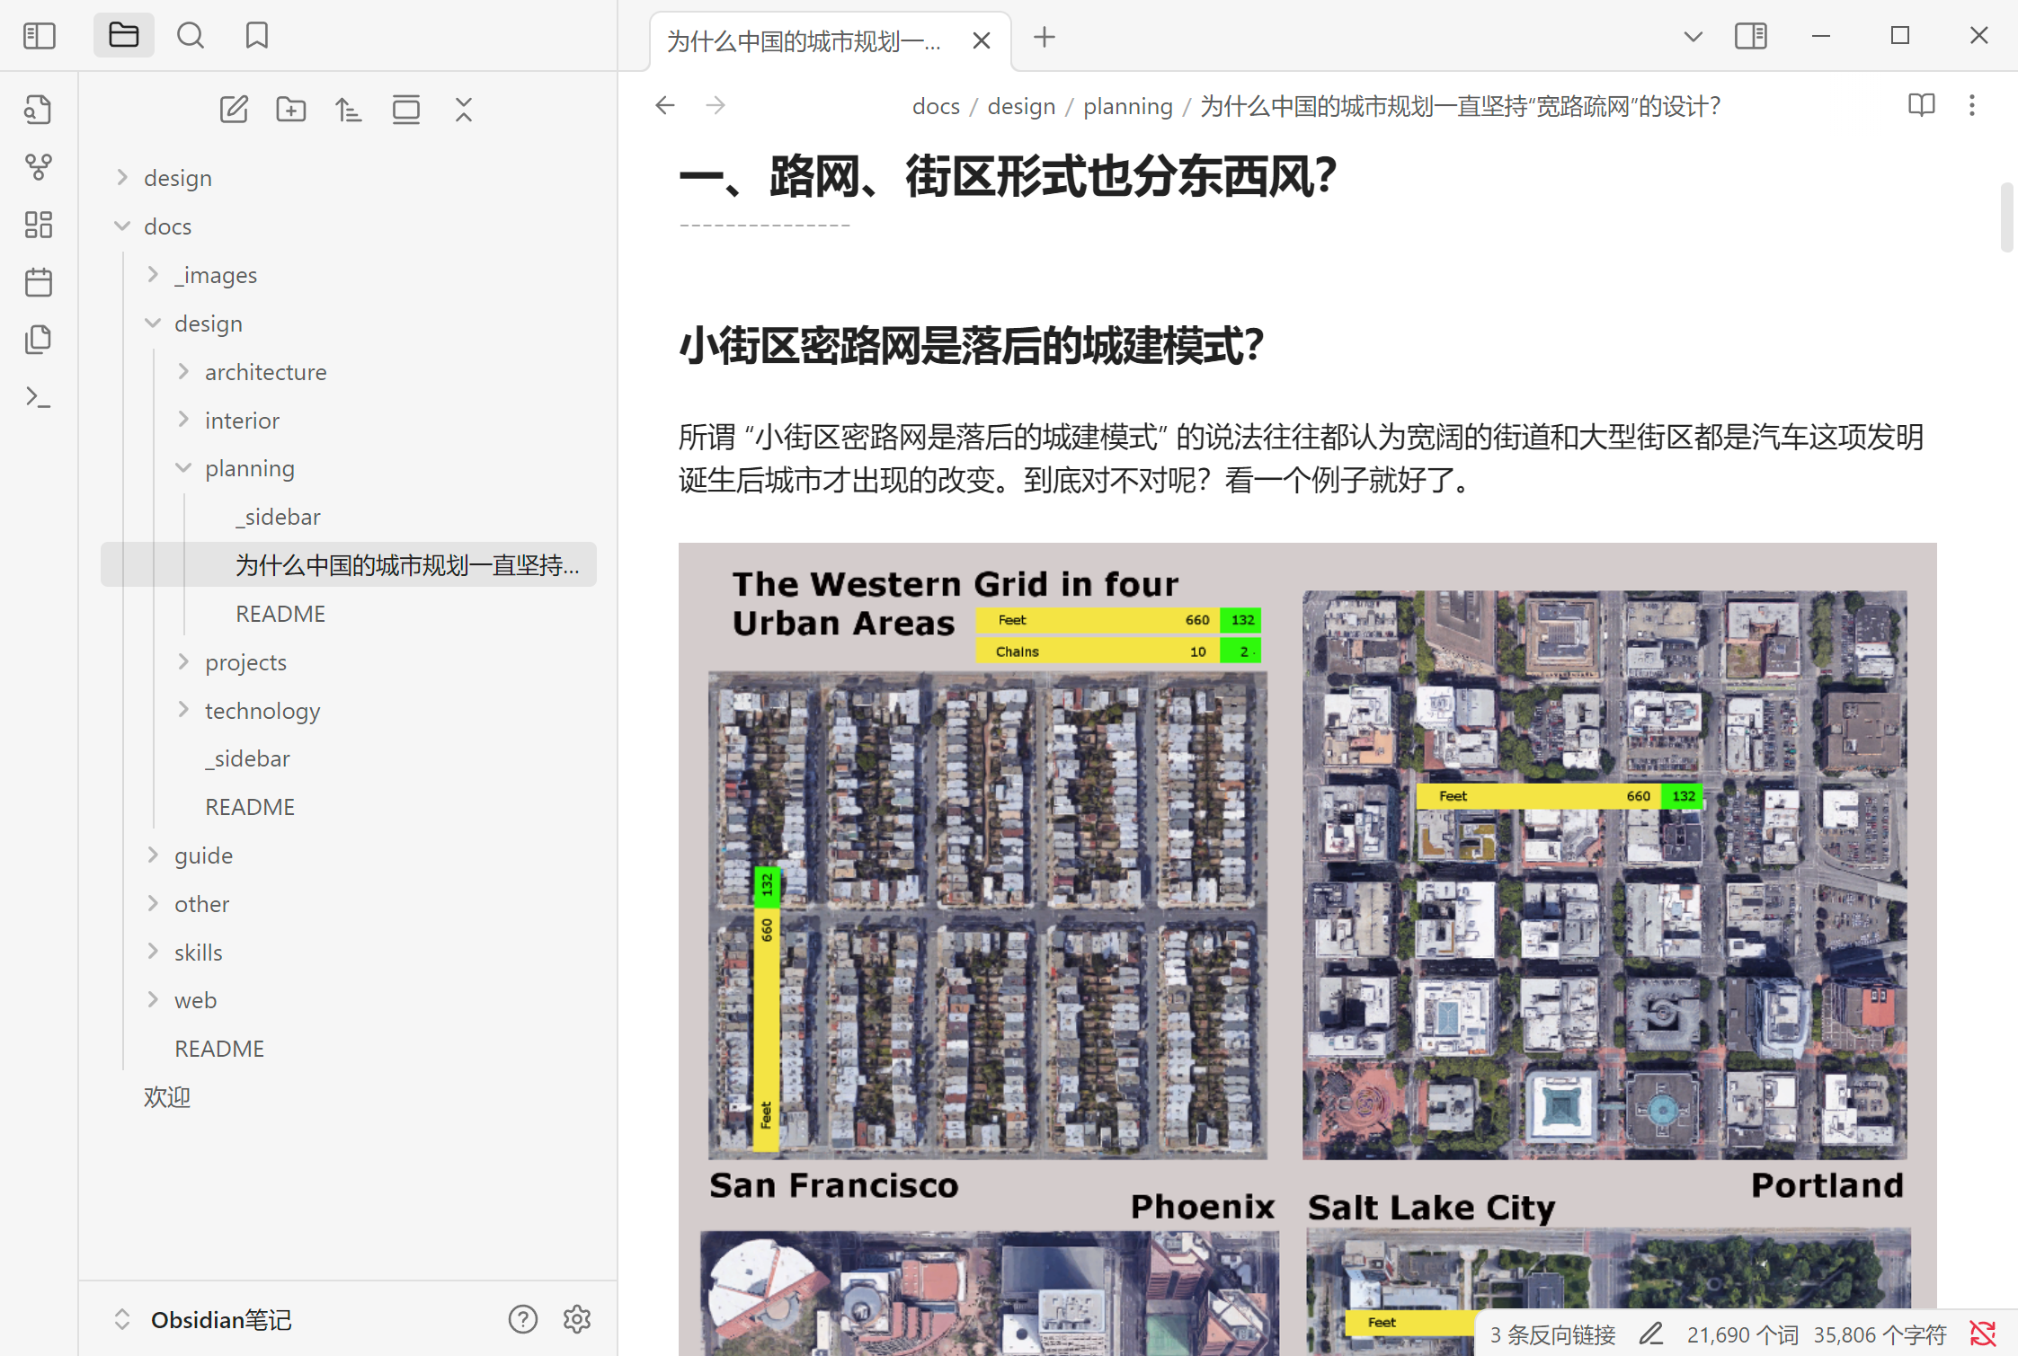Screen dimensions: 2018x1356
Task: Open the terminal icon in the left ribbon
Action: (x=38, y=395)
